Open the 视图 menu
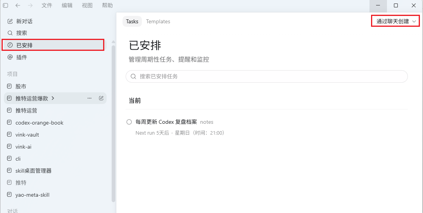The width and height of the screenshot is (423, 213). pos(87,5)
